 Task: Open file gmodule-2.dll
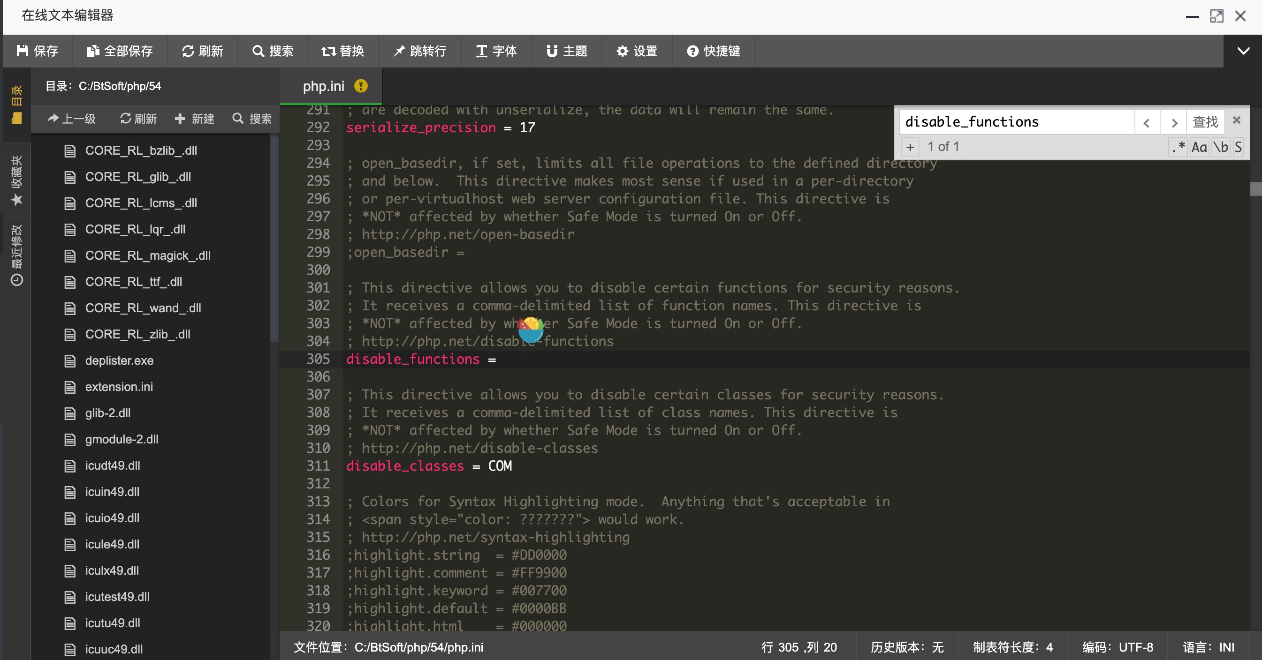122,439
